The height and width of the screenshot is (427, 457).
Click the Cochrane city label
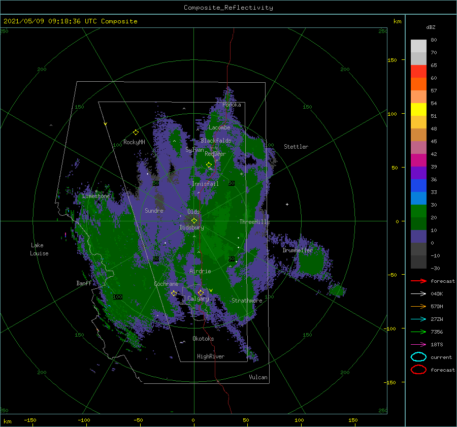point(166,284)
